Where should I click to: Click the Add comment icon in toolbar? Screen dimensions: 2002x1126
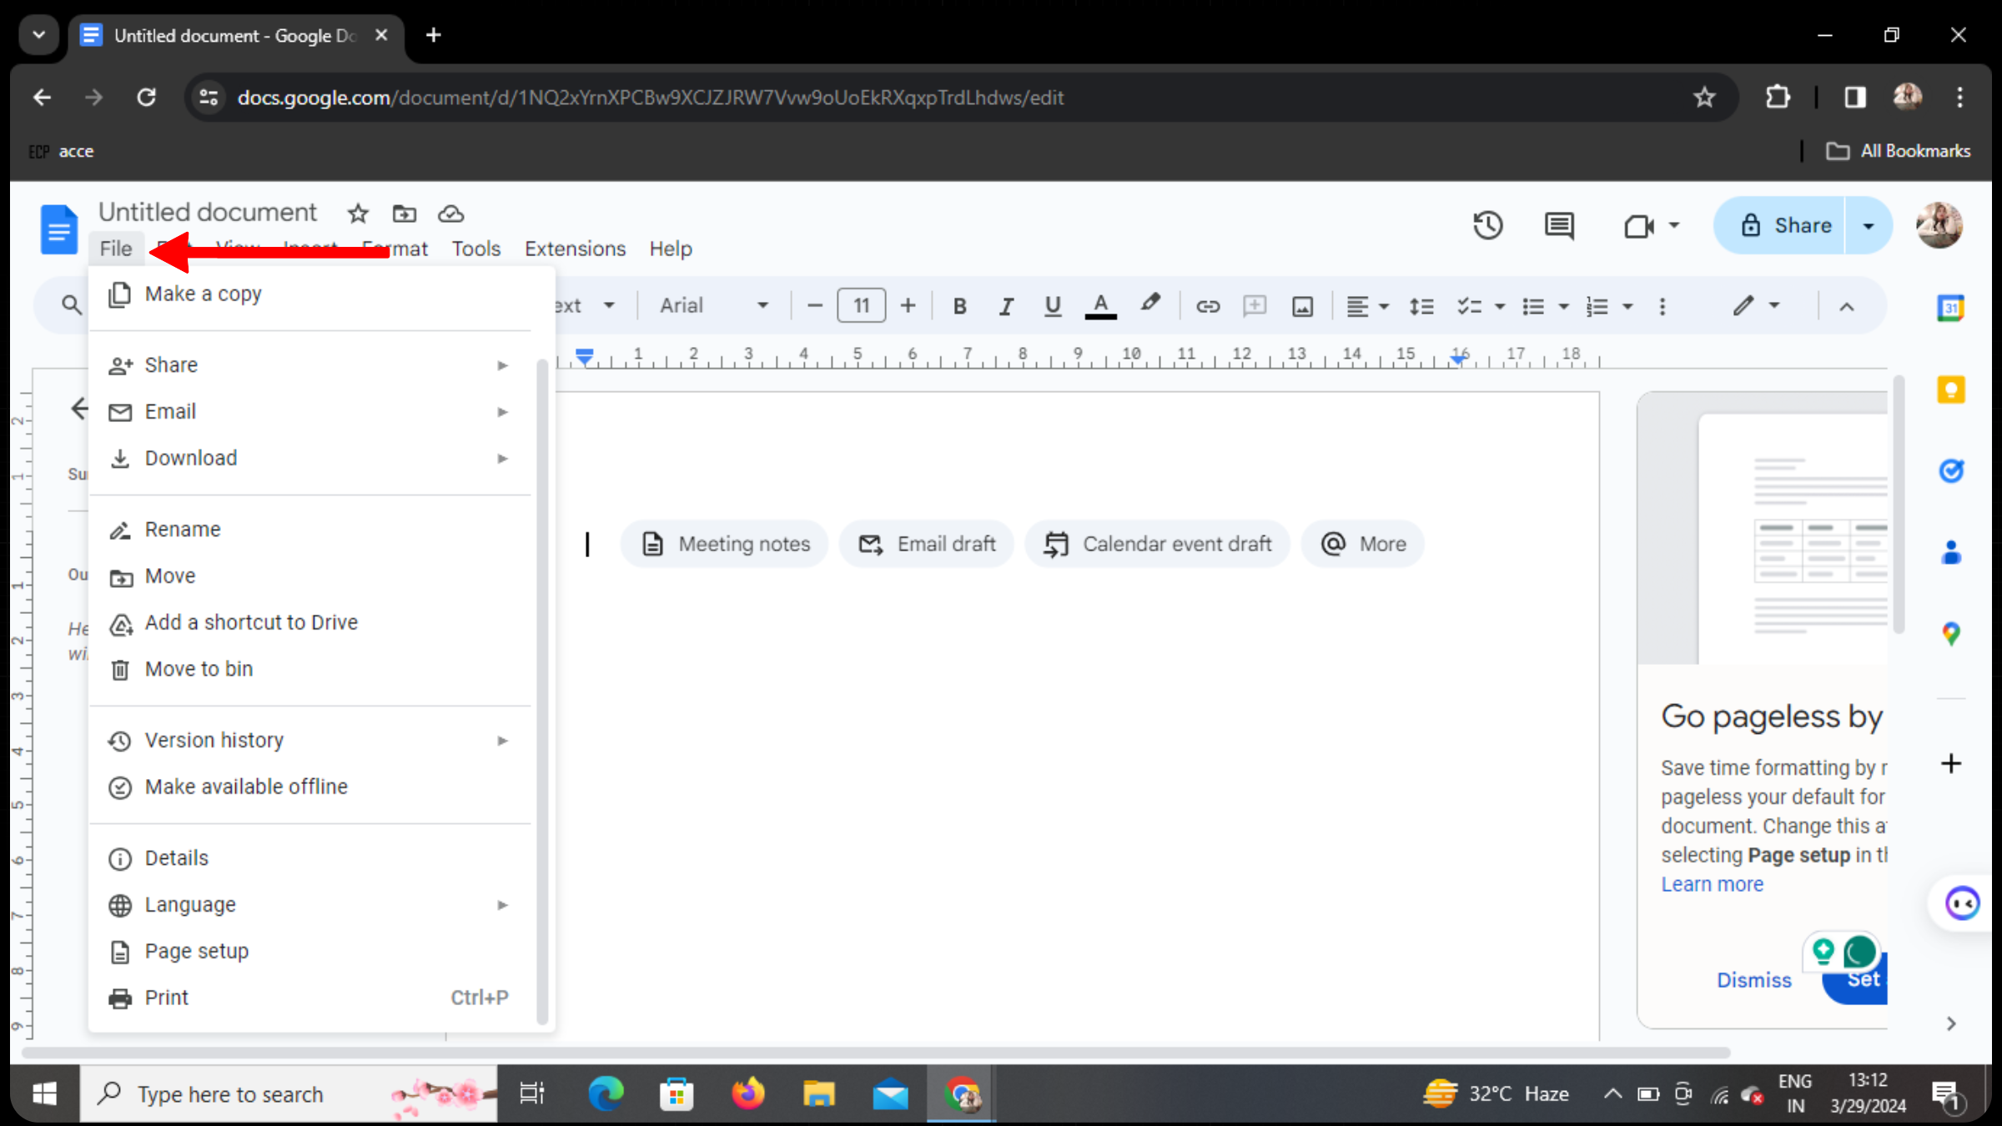(1255, 306)
